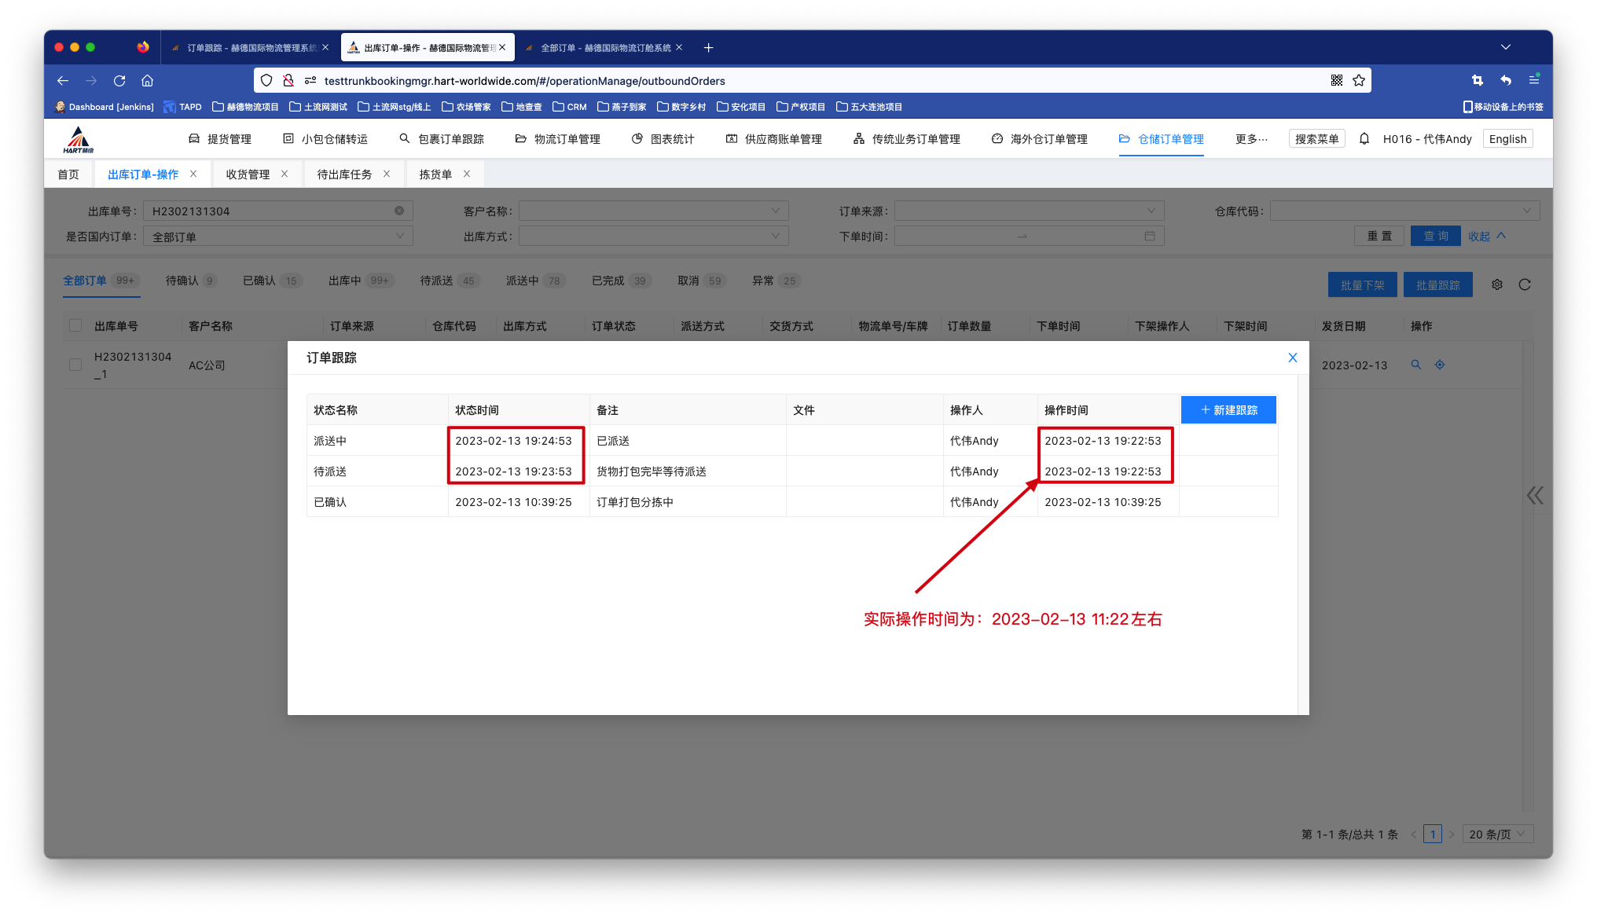
Task: Click the QR code icon in address bar
Action: 1337,80
